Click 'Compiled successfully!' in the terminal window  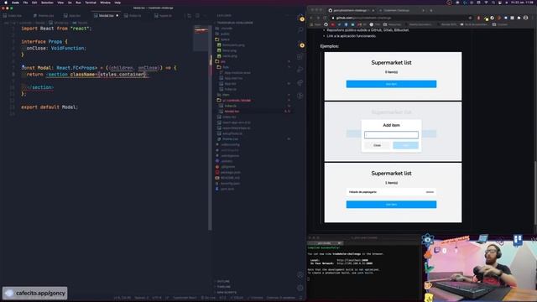point(324,247)
